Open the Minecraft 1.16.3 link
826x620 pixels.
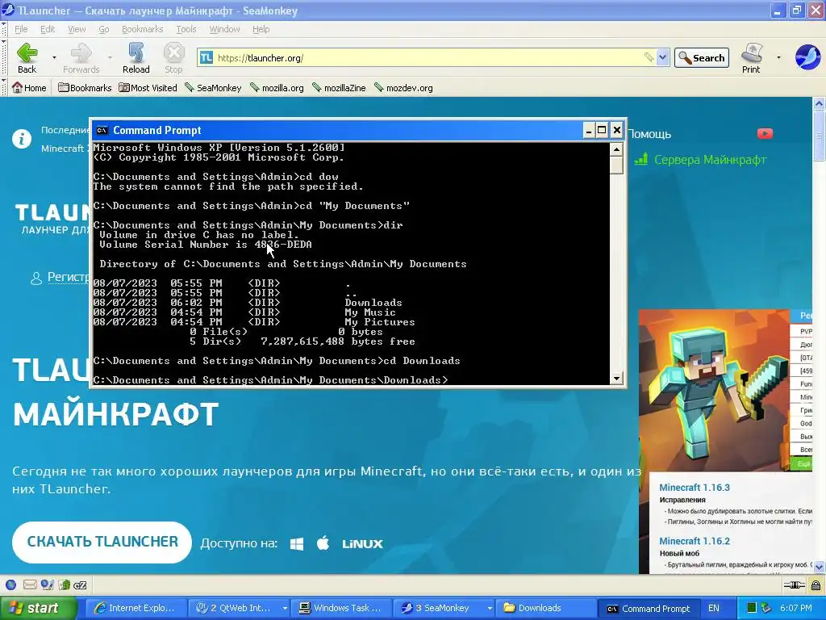(695, 487)
